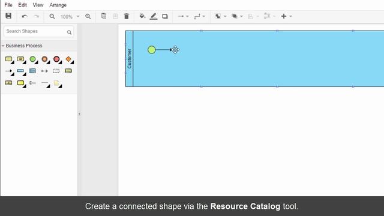The width and height of the screenshot is (384, 216).
Task: Select the Message Flow connector shape
Action: [x=44, y=71]
